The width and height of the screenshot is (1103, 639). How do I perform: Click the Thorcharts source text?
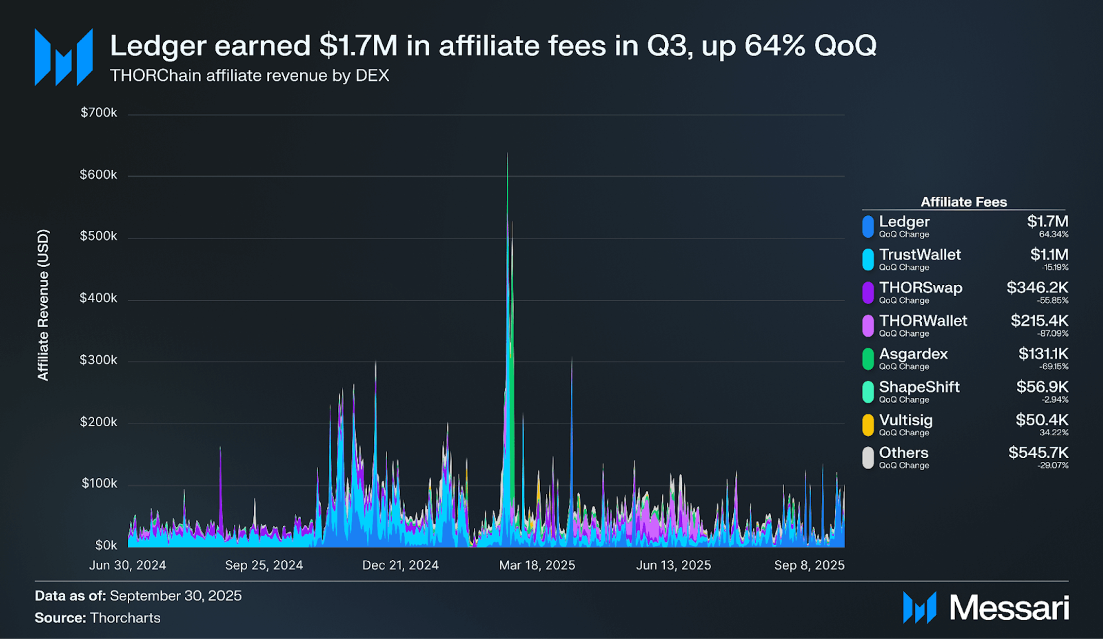(125, 618)
